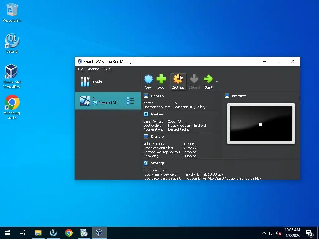Click the VM preview thumbnail
Screen dimensions: 319x239
click(x=261, y=124)
